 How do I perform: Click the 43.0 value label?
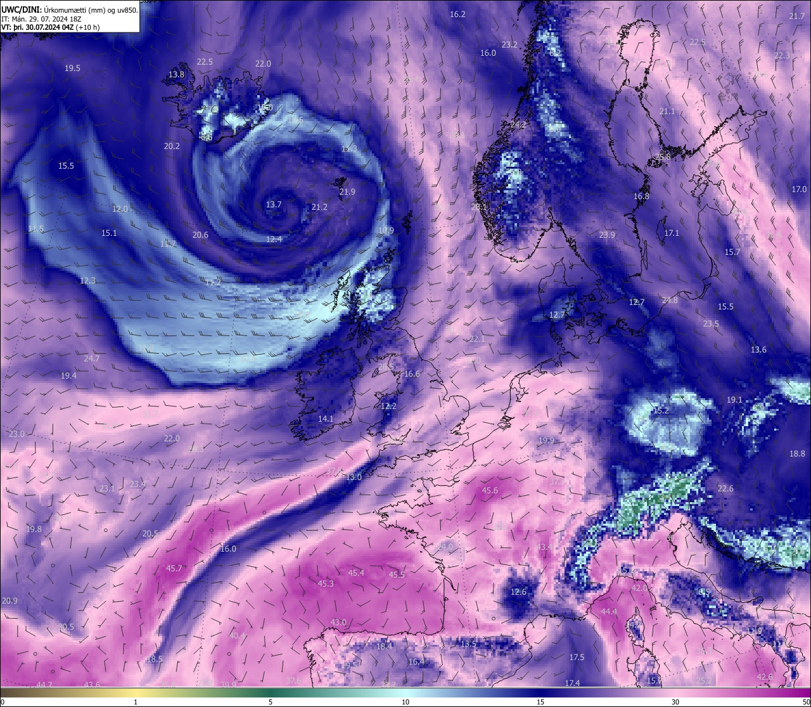pyautogui.click(x=338, y=622)
